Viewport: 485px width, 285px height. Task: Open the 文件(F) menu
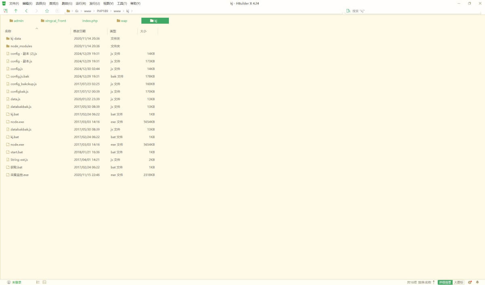(x=14, y=3)
